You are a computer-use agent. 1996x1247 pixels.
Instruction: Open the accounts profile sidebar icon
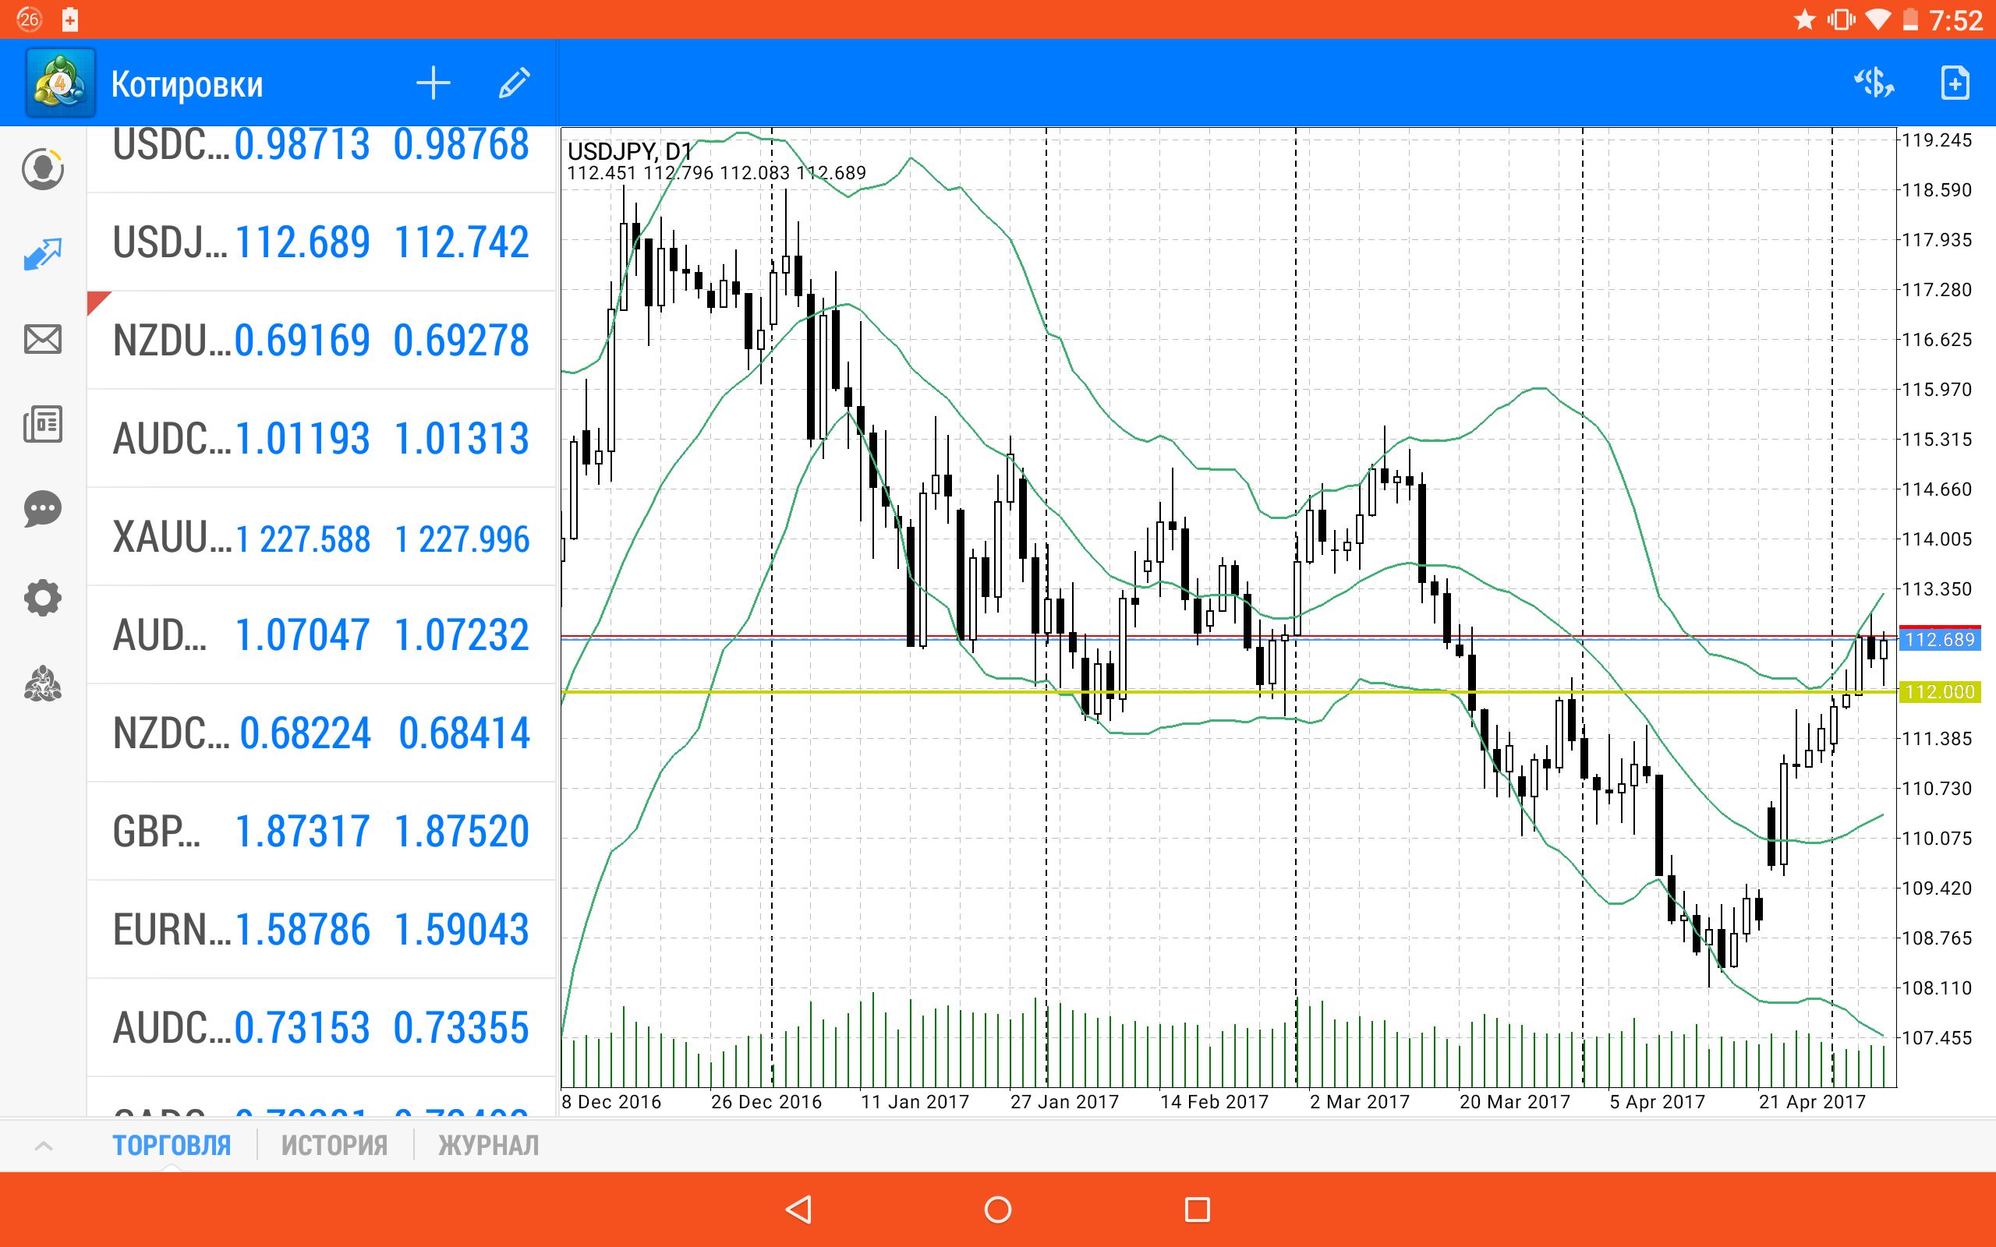pyautogui.click(x=43, y=169)
